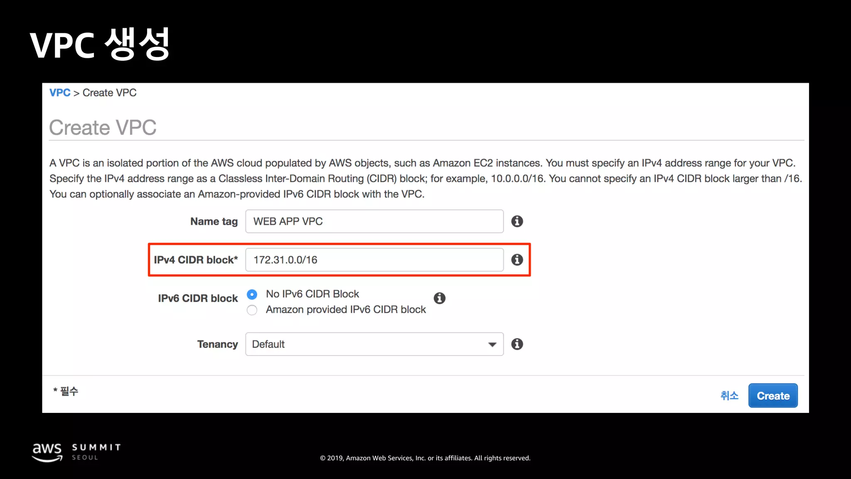Click the 'Create VPC' breadcrumb text
851x479 pixels.
109,93
